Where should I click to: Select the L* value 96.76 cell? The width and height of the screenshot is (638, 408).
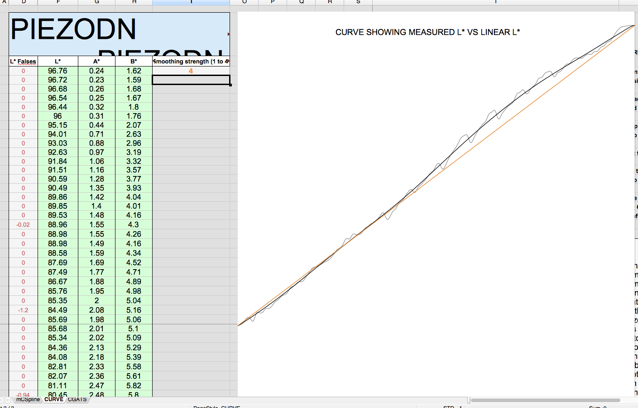point(58,71)
